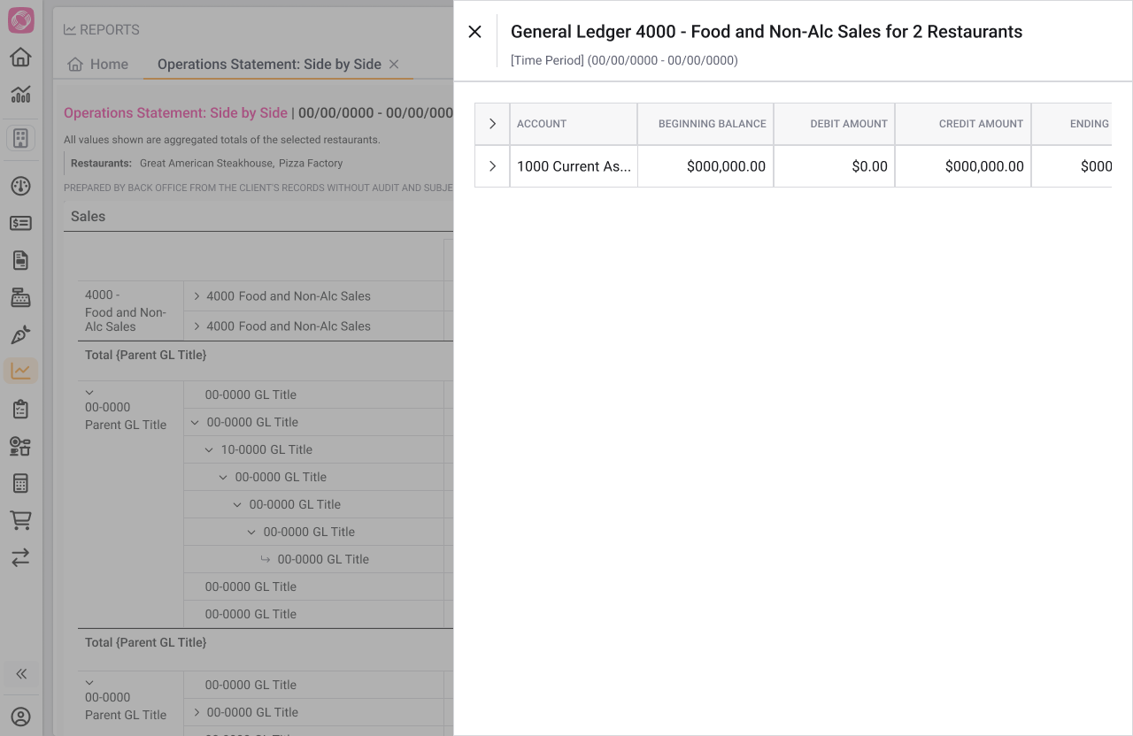Switch to the Home tab
Screen dimensions: 1133x736
tap(98, 64)
